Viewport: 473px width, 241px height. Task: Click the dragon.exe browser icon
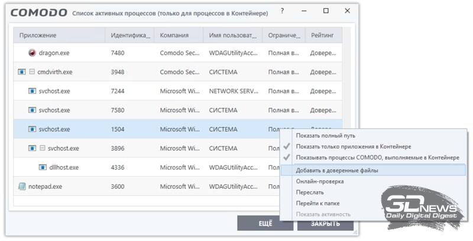[32, 53]
